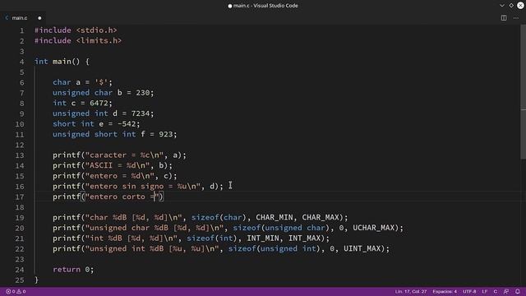Click the '$' character literal on line 6

[x=101, y=82]
